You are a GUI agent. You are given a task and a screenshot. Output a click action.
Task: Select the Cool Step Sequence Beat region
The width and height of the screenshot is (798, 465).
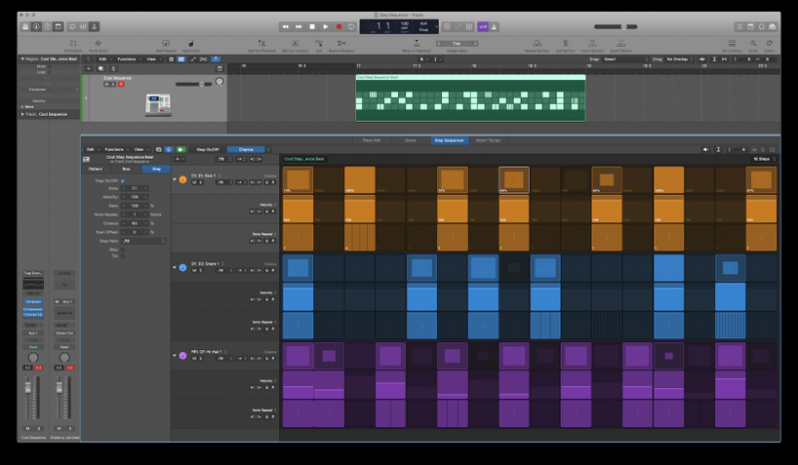pyautogui.click(x=470, y=99)
